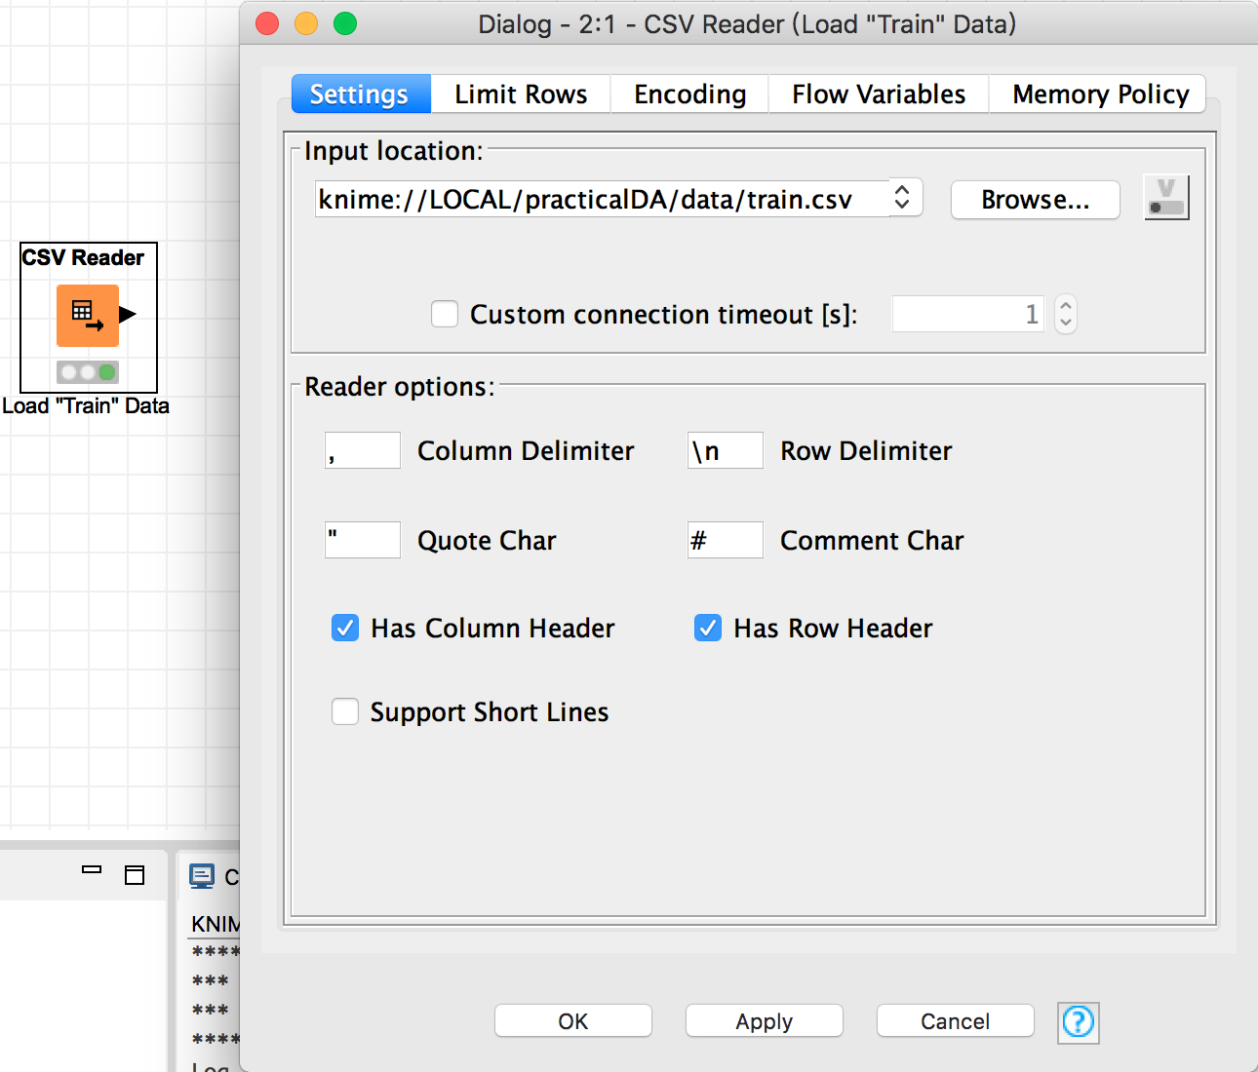
Task: Click the yellow minimize window button
Action: 306,23
